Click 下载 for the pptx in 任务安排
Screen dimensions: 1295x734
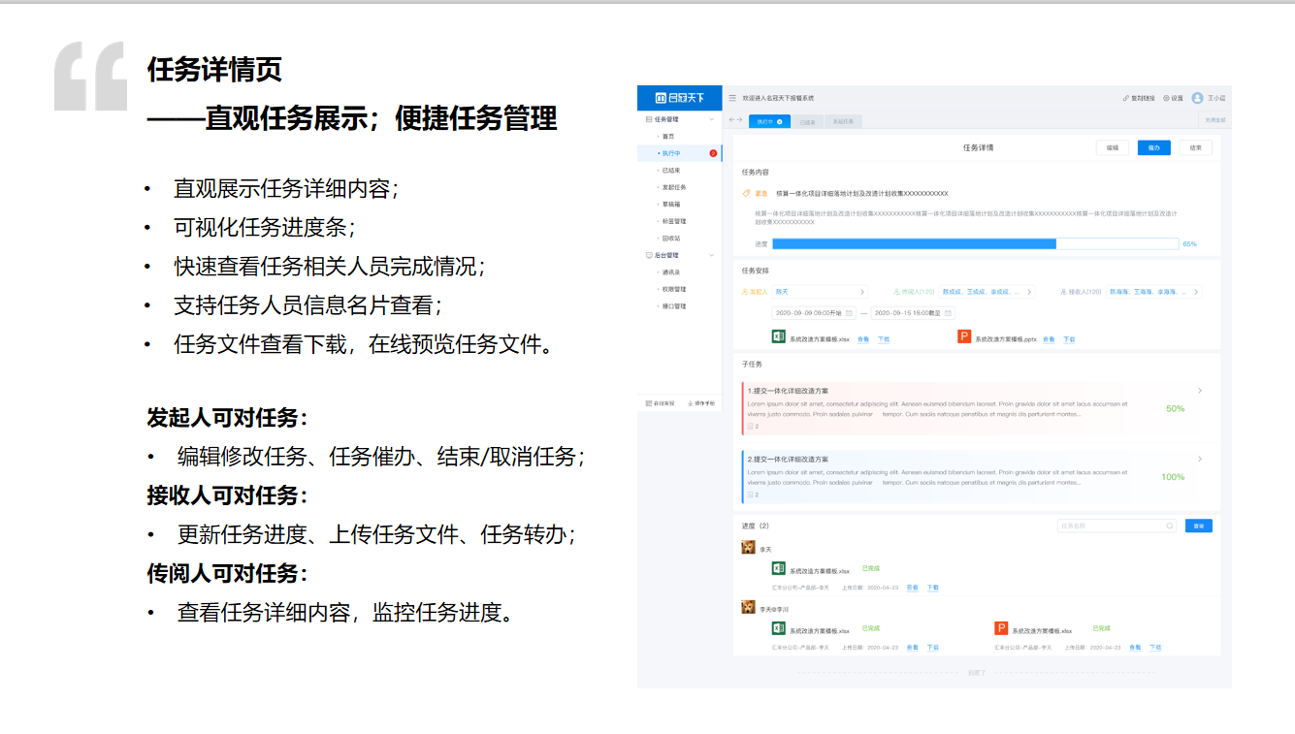tap(1069, 340)
